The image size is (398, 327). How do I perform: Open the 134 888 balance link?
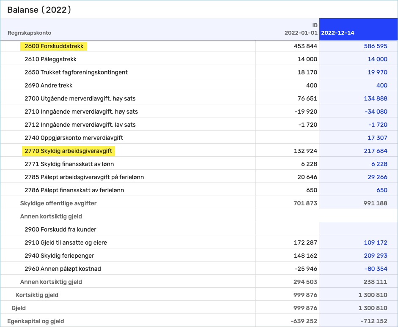pos(376,98)
